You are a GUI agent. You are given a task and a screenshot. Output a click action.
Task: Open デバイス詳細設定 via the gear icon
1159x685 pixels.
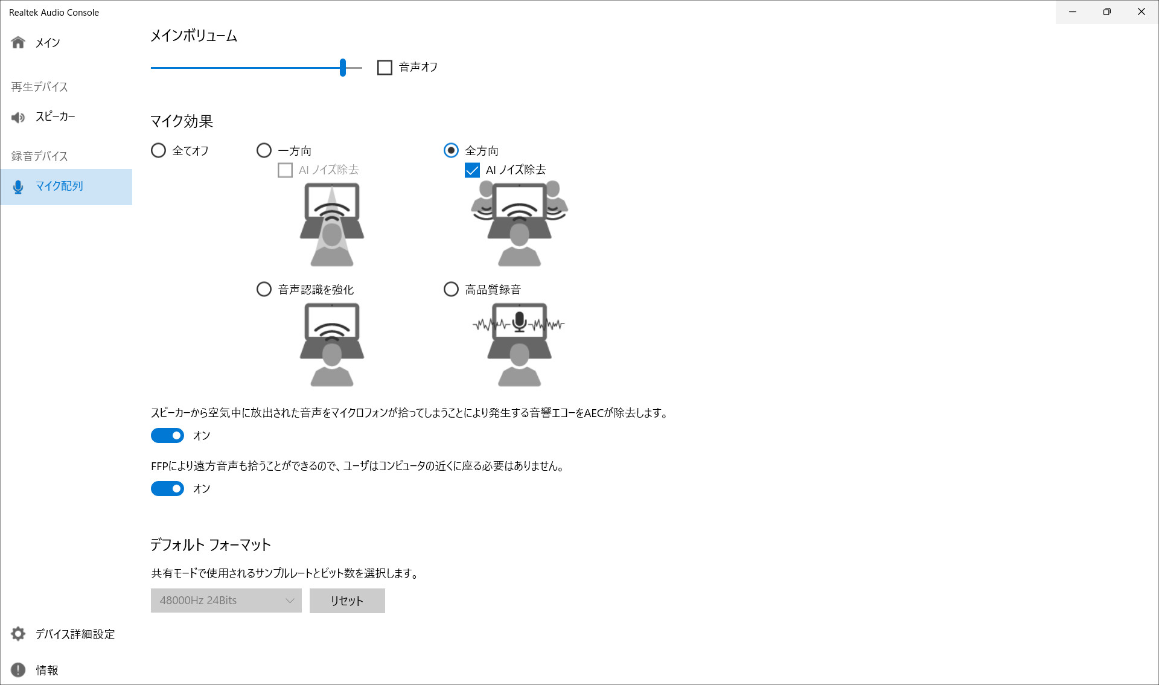18,634
